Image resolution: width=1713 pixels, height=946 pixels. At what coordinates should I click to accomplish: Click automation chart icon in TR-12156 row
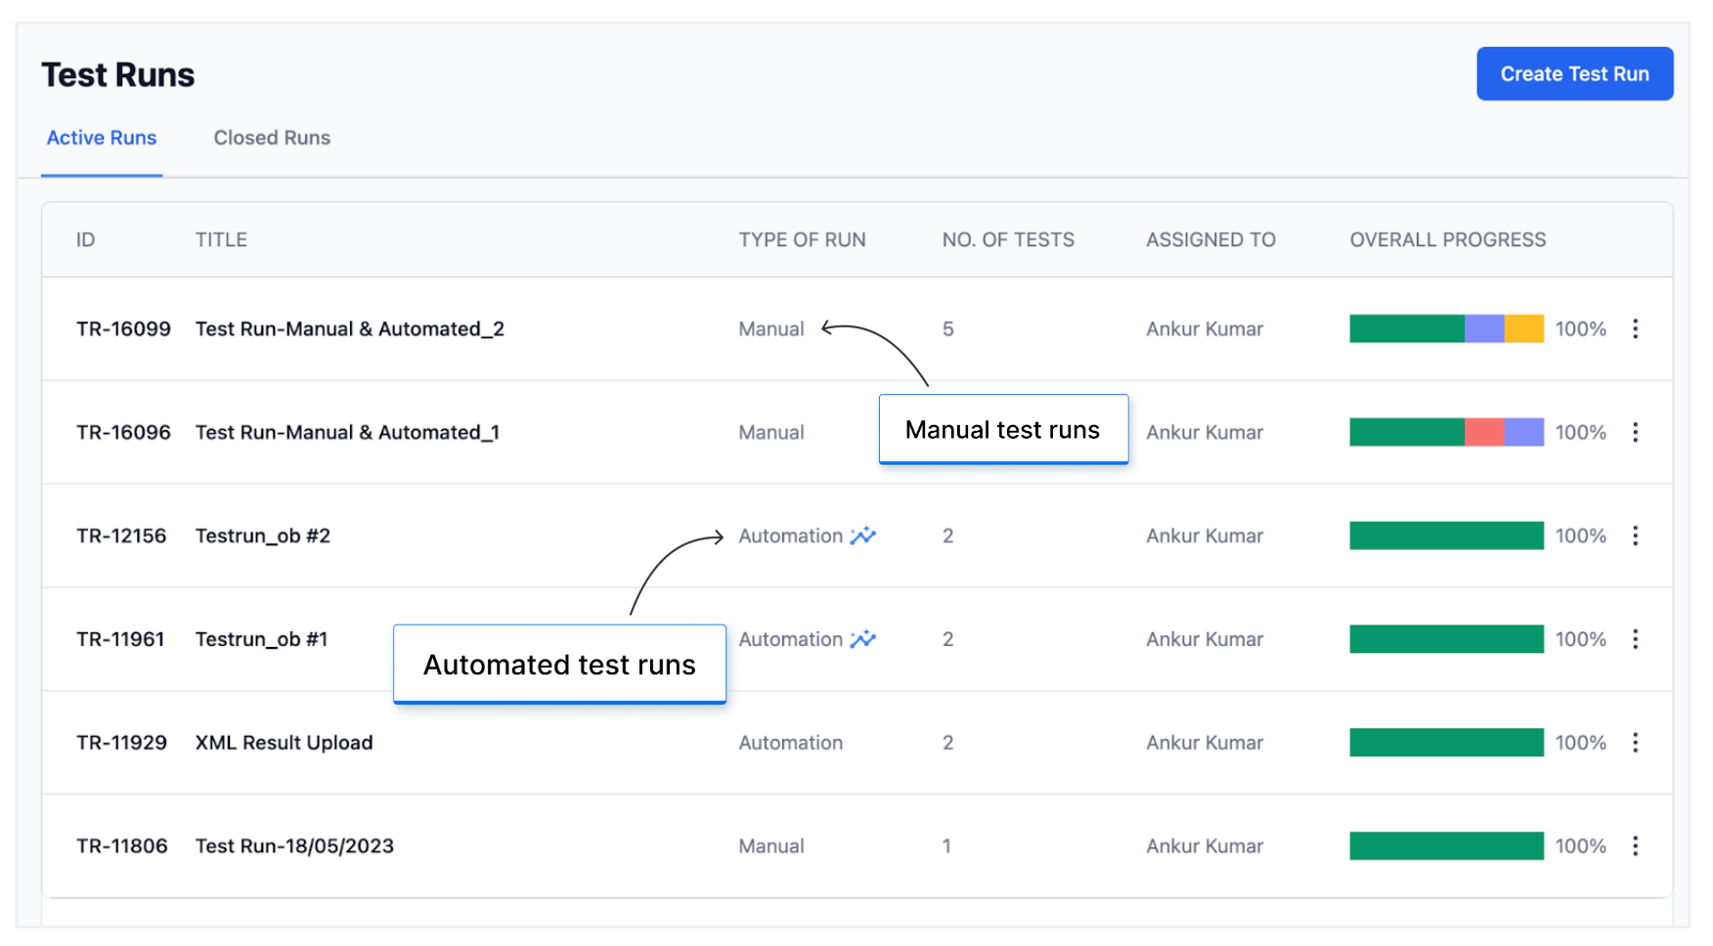[x=862, y=536]
